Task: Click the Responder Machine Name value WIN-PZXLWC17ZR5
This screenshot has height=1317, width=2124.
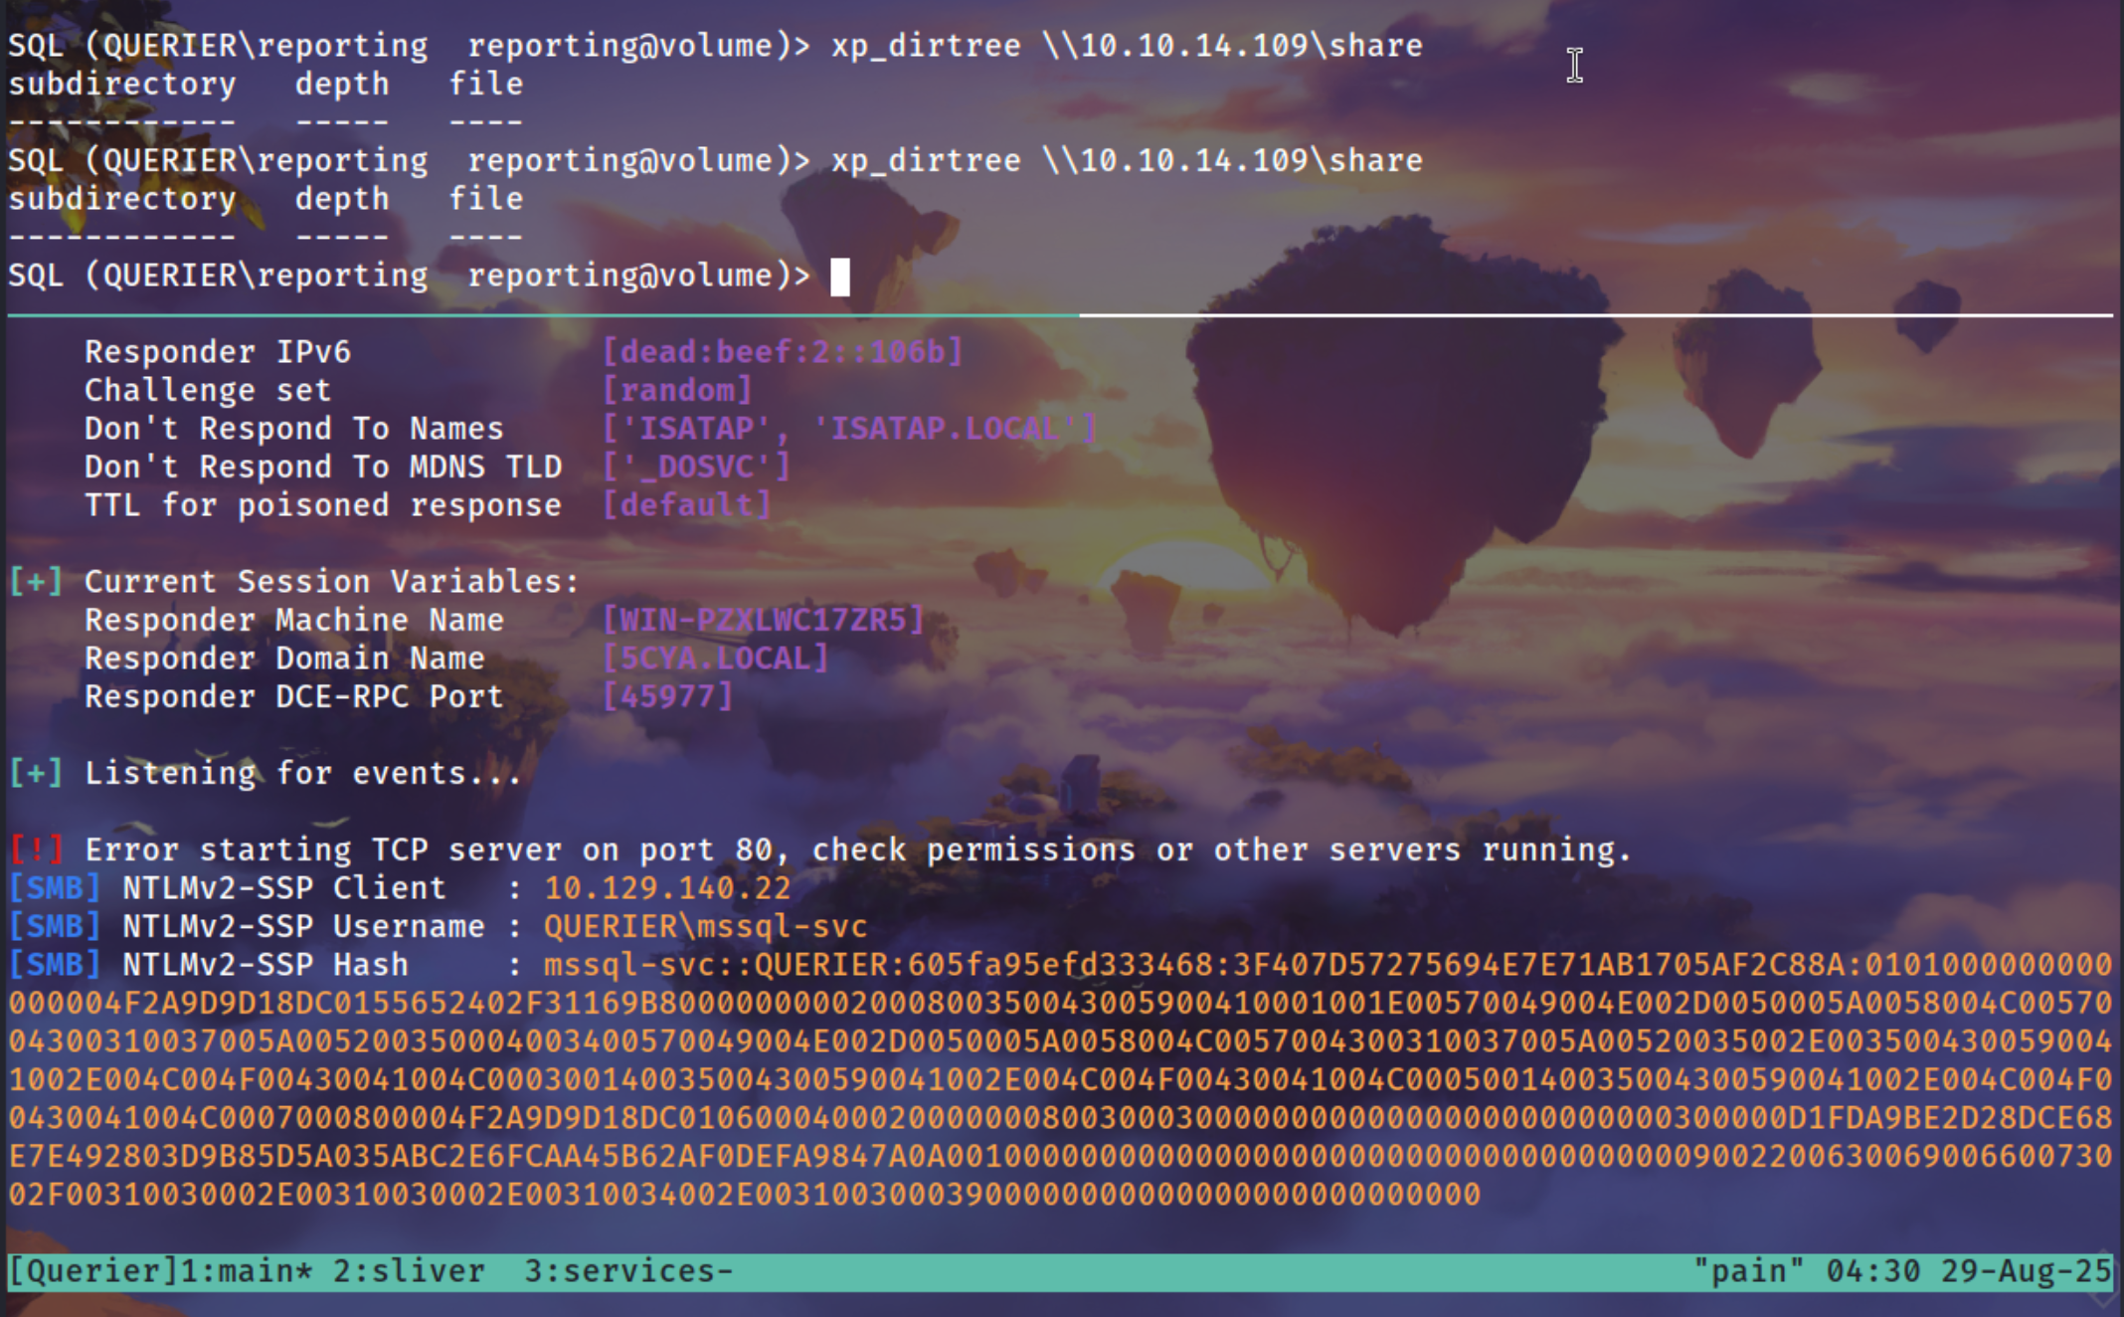Action: coord(763,620)
